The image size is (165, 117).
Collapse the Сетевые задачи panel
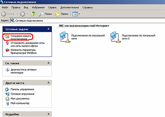49,29
